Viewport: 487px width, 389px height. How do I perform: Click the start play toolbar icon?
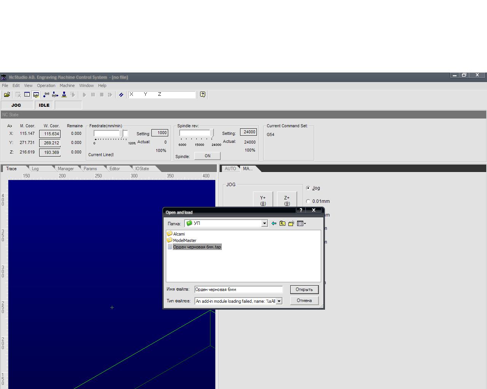[84, 95]
